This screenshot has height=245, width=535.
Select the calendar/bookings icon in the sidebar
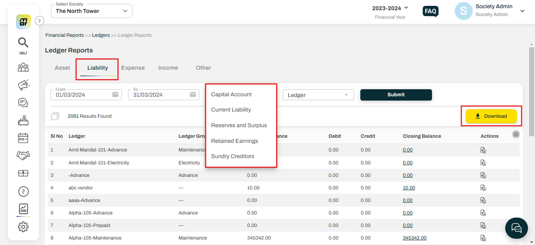pyautogui.click(x=23, y=138)
